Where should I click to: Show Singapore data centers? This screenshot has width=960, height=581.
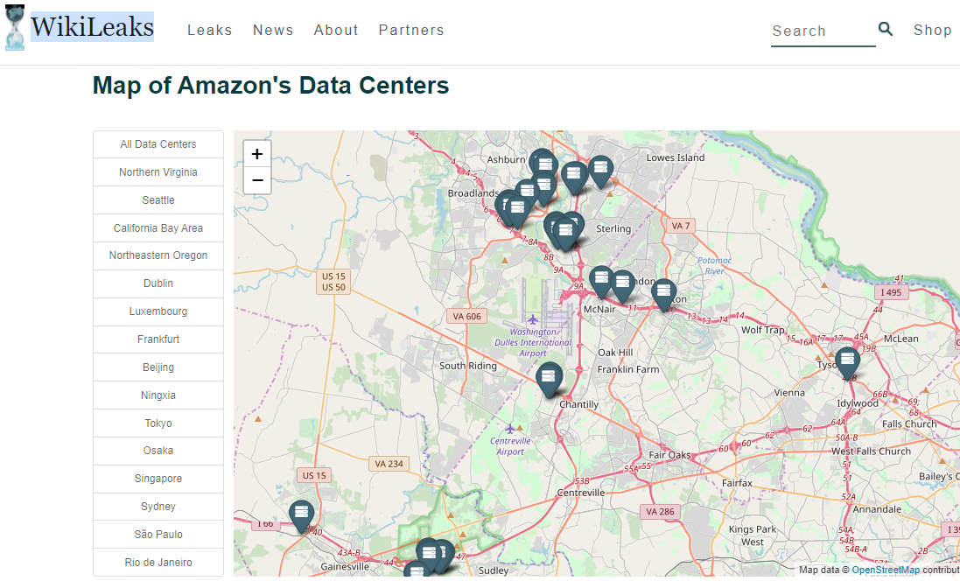pyautogui.click(x=158, y=479)
